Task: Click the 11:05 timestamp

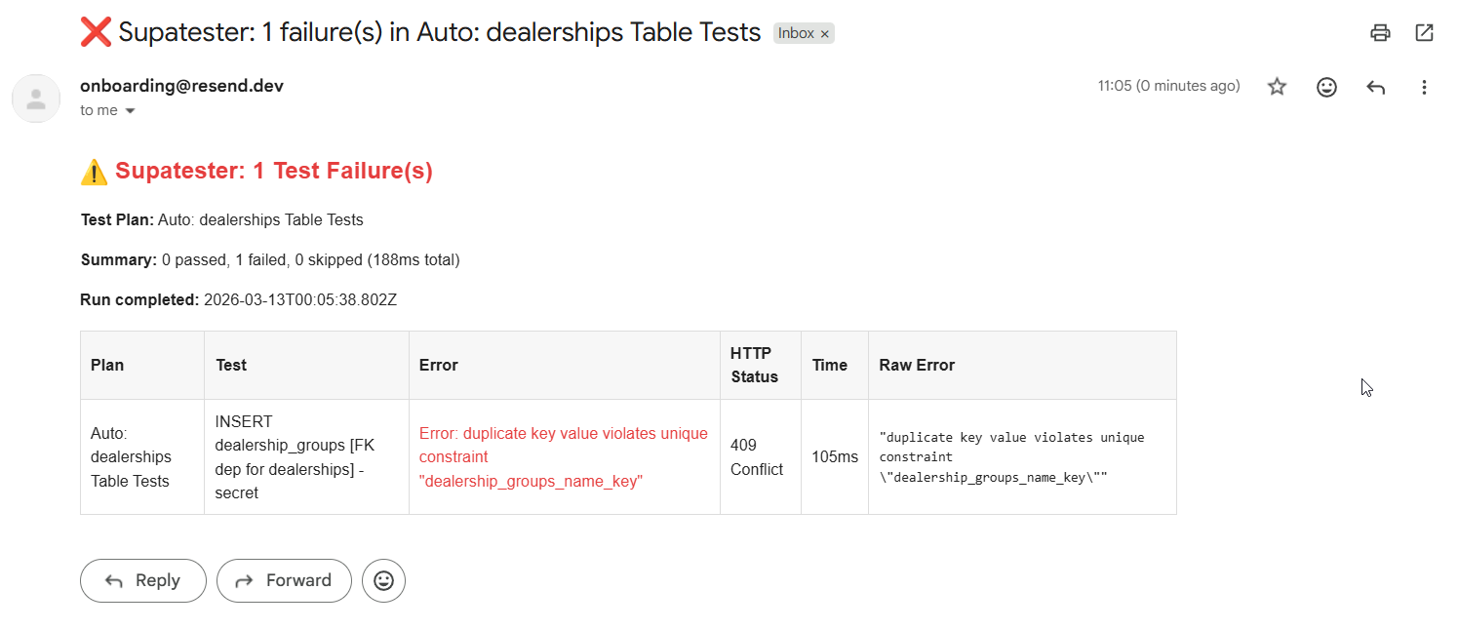Action: [1167, 86]
